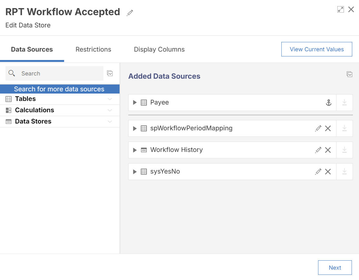Switch to the Restrictions tab

[93, 49]
